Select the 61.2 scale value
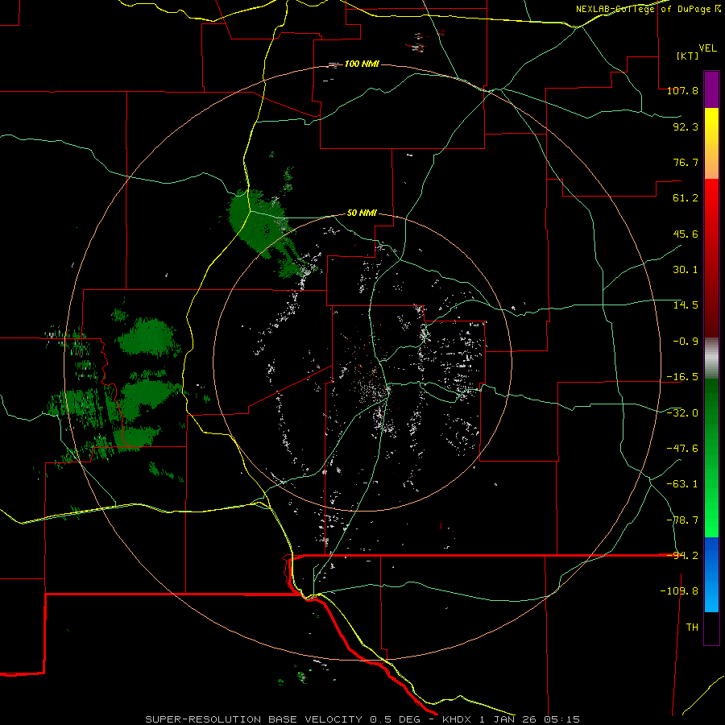The image size is (725, 725). [x=686, y=198]
